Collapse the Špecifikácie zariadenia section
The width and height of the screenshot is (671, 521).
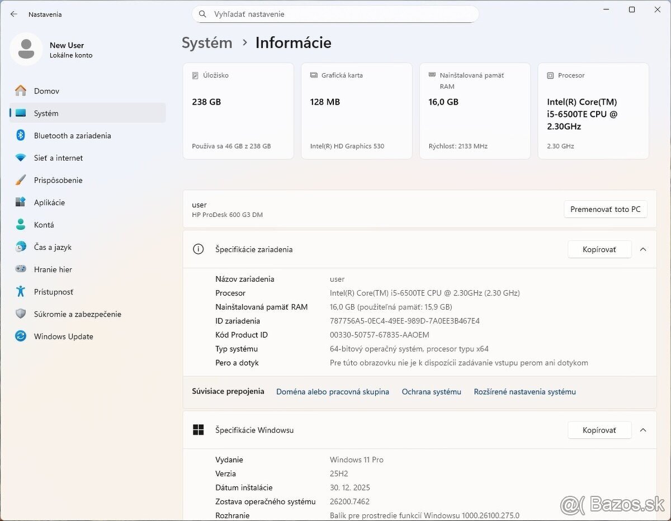[x=643, y=249]
